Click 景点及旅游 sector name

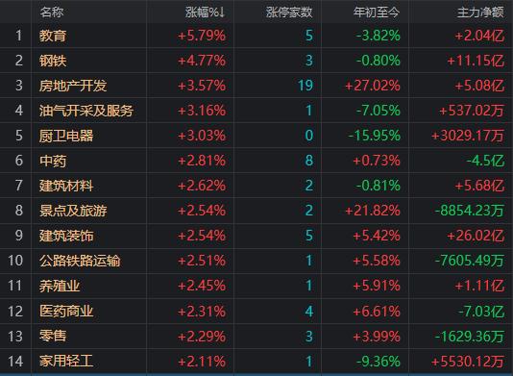point(73,211)
